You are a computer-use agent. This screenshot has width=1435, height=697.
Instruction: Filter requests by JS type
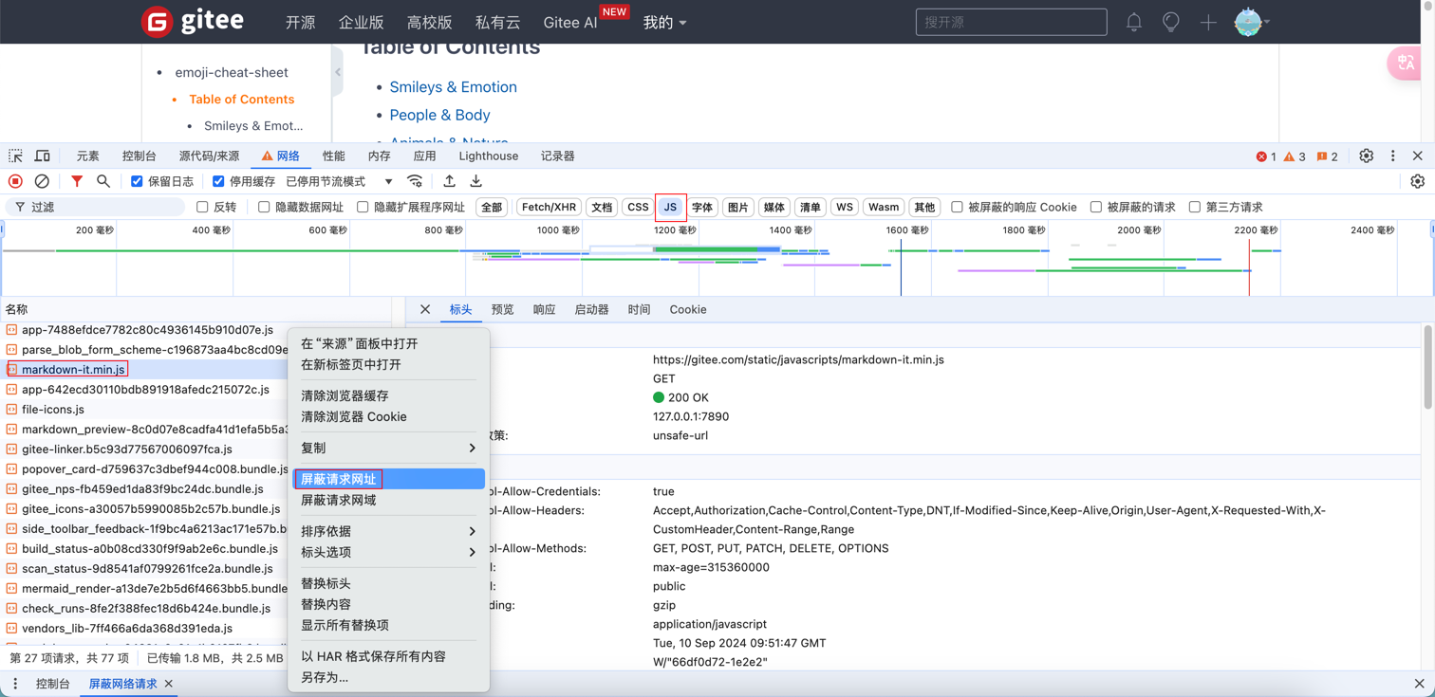click(670, 207)
